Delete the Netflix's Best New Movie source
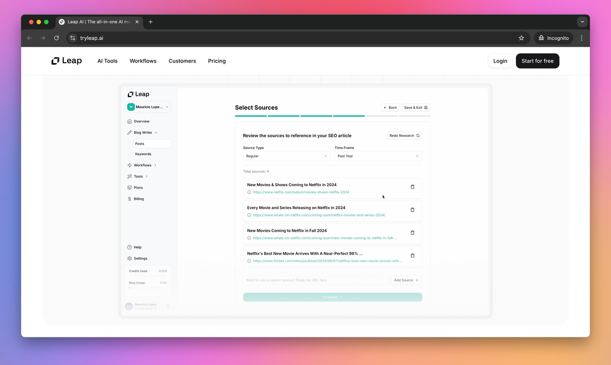Image resolution: width=611 pixels, height=365 pixels. [412, 256]
